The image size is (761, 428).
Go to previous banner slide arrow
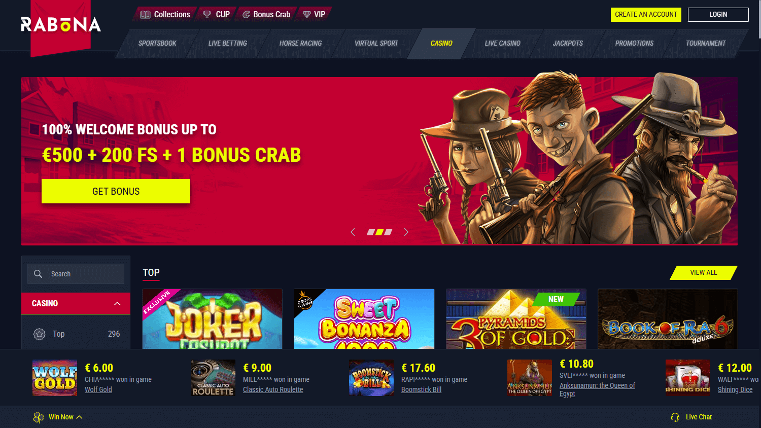353,232
